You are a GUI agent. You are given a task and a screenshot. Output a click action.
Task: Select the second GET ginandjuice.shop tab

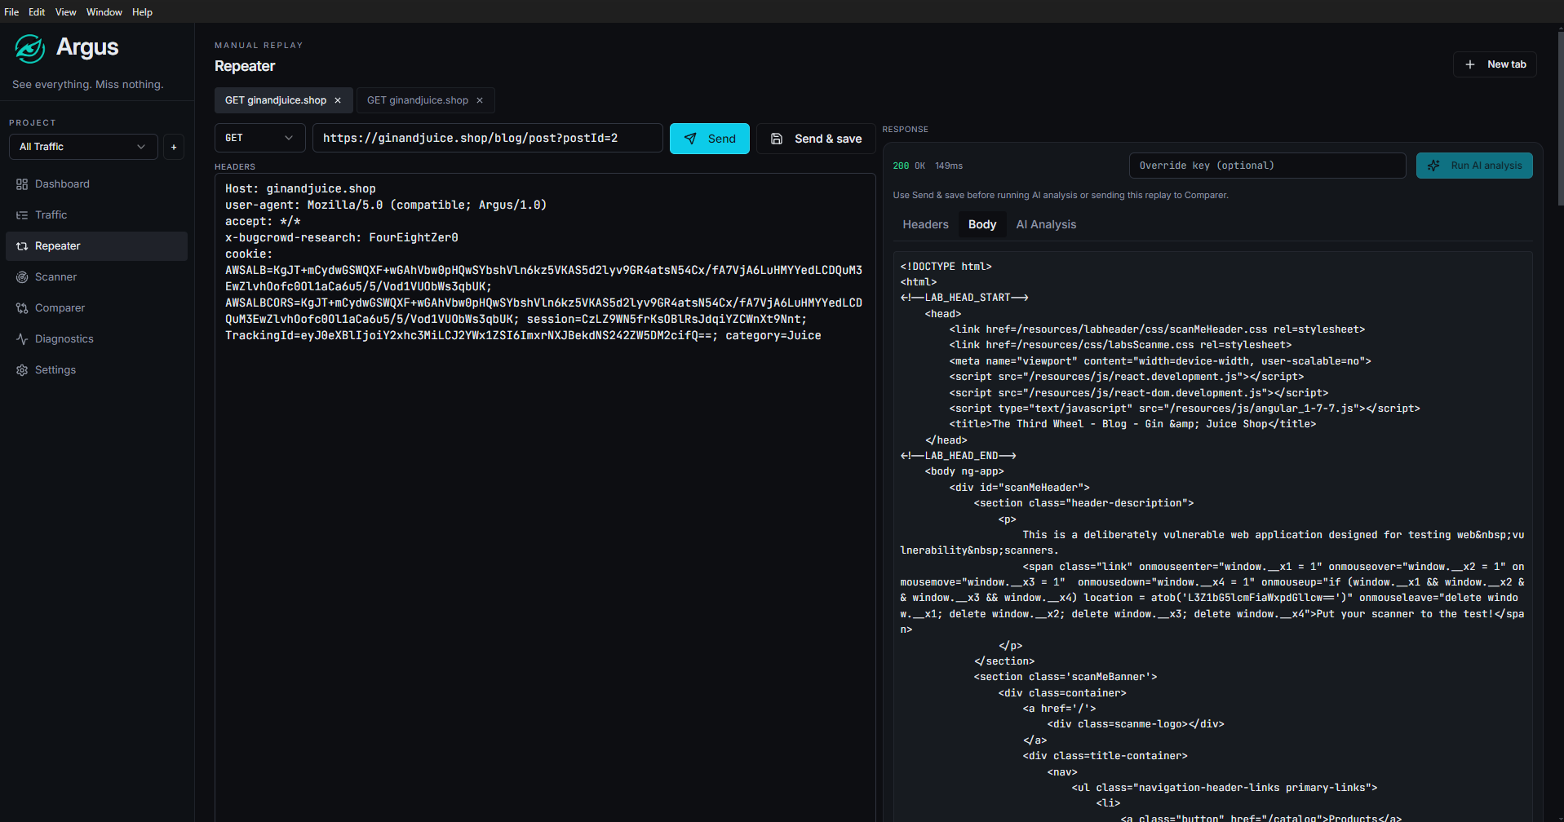click(418, 100)
